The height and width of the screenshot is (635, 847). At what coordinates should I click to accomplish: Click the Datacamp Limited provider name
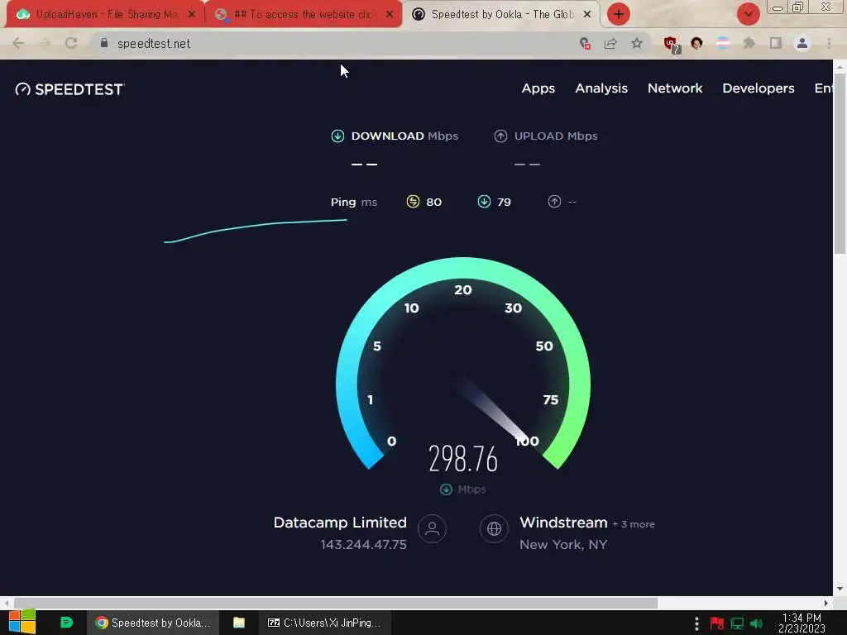(340, 523)
